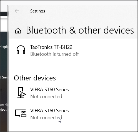Click the 'Bluetooth & other devices' page title
This screenshot has width=138, height=132.
click(x=80, y=30)
